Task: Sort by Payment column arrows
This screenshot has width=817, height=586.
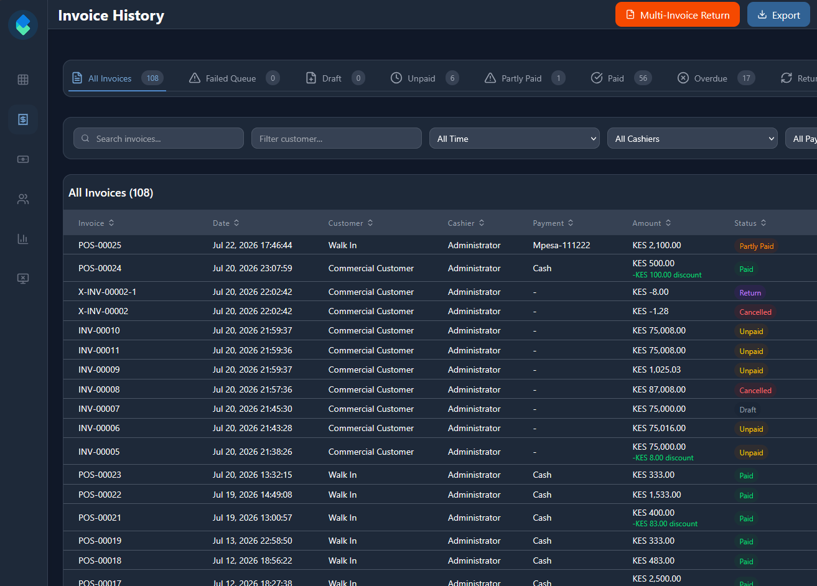Action: point(571,223)
